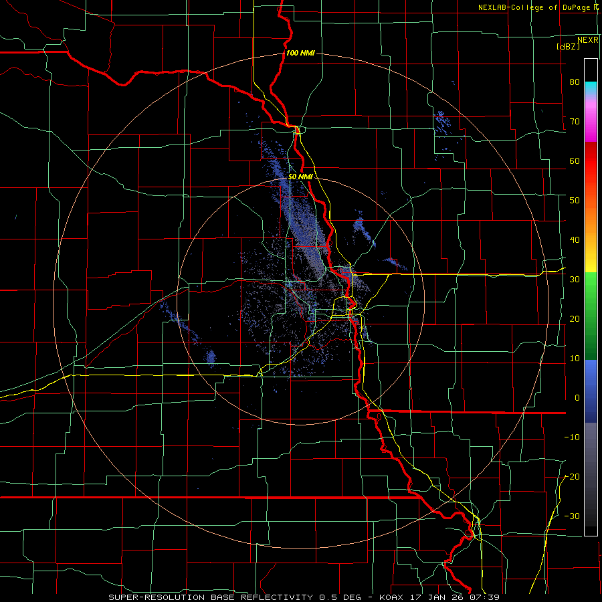Click the 10 value on the dBZ scale
The width and height of the screenshot is (602, 602).
575,359
